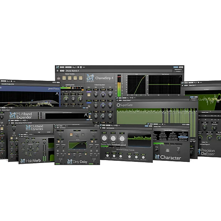This screenshot has height=221, width=221.
Task: Click the large Gain knob in TransientControl
Action: pos(122,139)
